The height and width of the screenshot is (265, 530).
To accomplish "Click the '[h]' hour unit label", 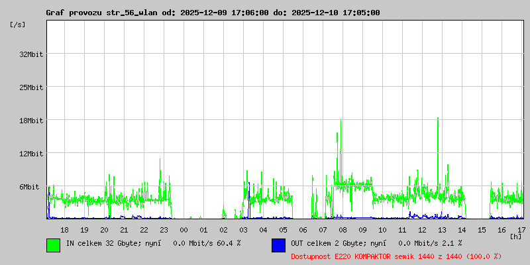I will pyautogui.click(x=516, y=237).
